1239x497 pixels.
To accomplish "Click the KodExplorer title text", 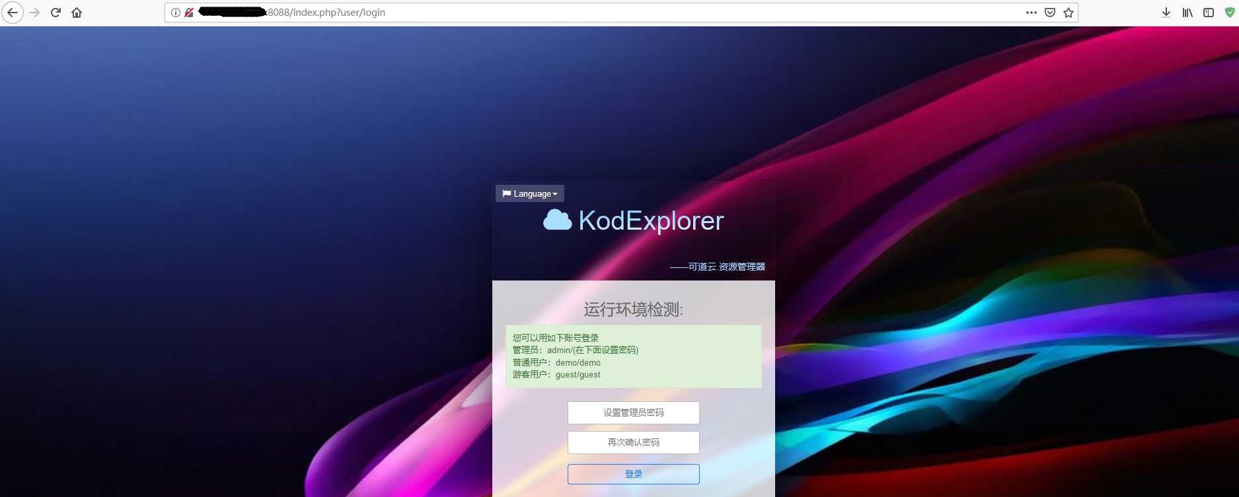I will click(x=651, y=221).
